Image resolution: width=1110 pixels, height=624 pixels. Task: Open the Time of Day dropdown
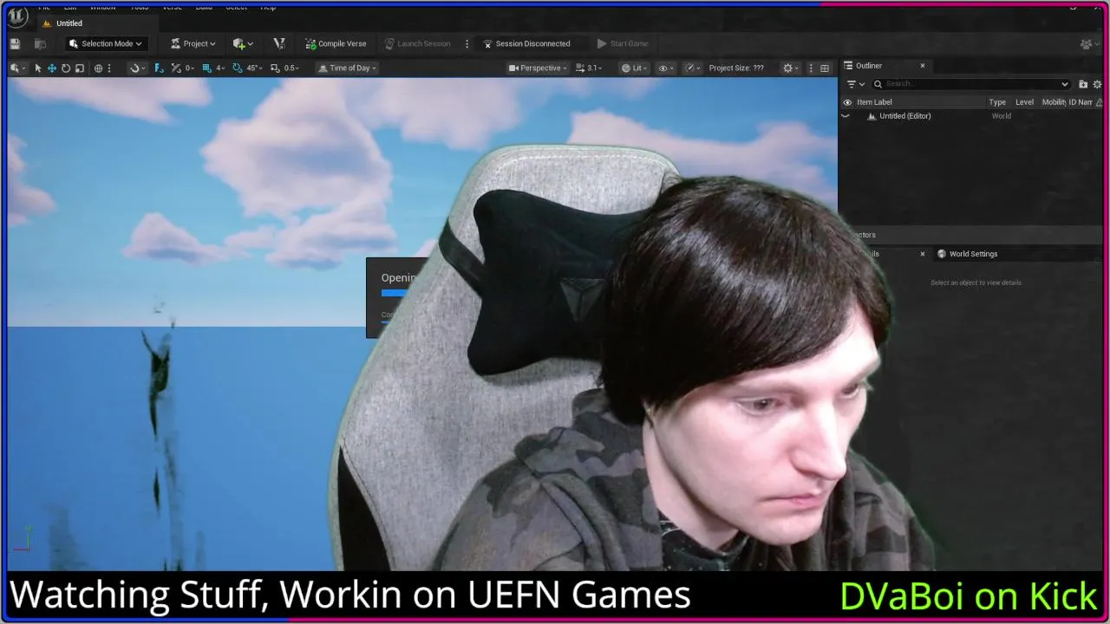click(347, 68)
